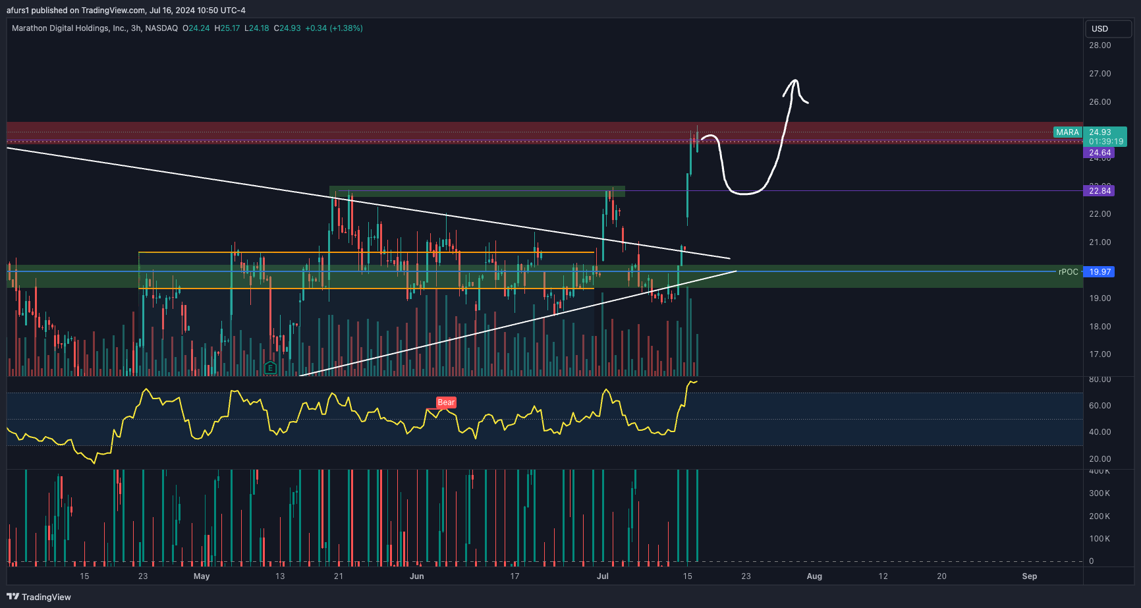
Task: Click the 26.00 price axis label
Action: click(1100, 102)
